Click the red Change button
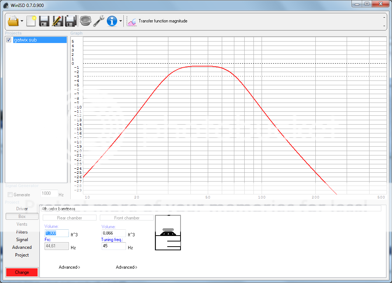 [22, 272]
